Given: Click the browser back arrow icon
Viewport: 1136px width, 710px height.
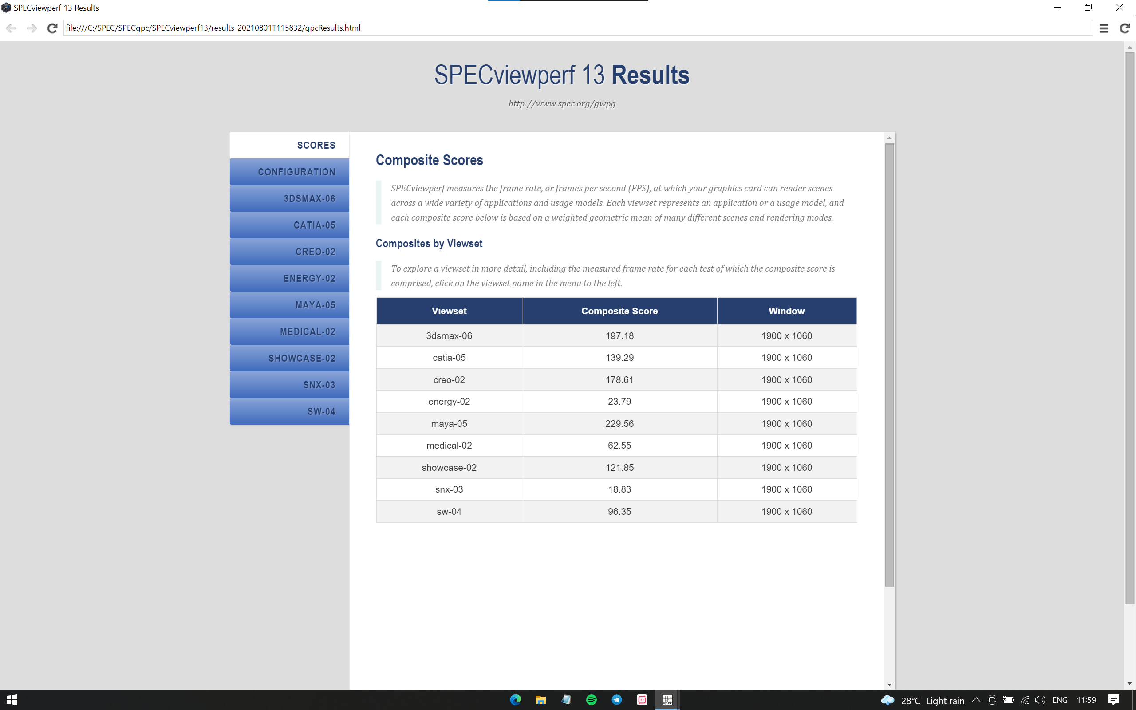Looking at the screenshot, I should tap(11, 28).
